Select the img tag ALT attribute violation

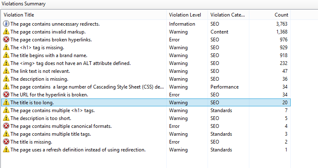pos(146,63)
